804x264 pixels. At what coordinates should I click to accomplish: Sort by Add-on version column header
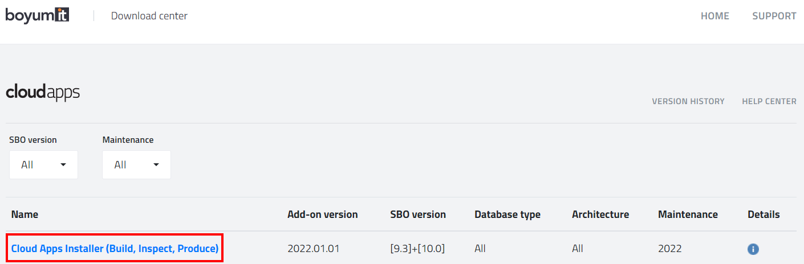click(323, 214)
